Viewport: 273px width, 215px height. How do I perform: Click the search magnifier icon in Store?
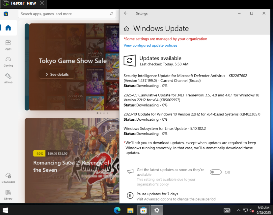click(x=111, y=14)
